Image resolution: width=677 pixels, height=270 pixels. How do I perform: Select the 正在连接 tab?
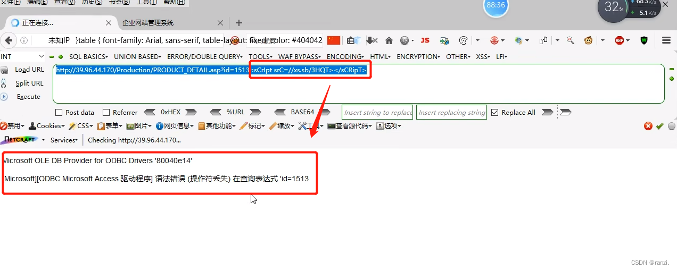(x=61, y=23)
